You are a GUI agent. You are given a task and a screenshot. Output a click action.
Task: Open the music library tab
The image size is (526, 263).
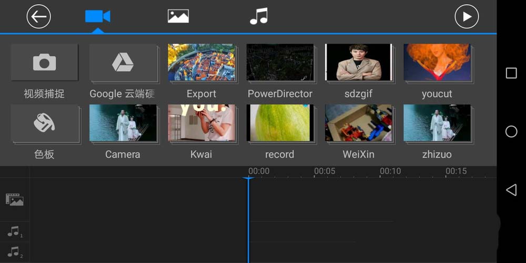point(259,17)
